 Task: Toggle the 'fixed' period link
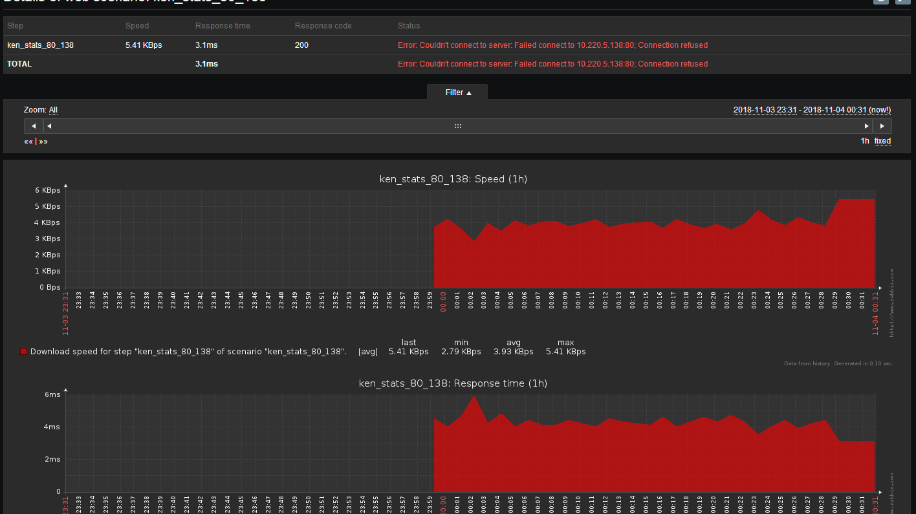[882, 141]
